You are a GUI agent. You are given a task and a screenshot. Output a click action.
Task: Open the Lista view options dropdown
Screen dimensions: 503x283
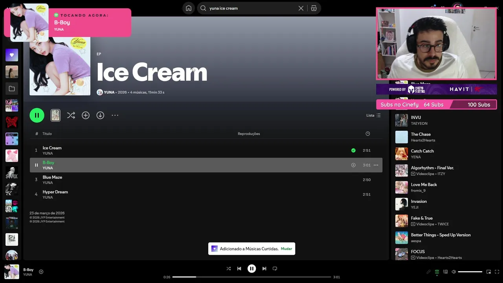click(373, 115)
